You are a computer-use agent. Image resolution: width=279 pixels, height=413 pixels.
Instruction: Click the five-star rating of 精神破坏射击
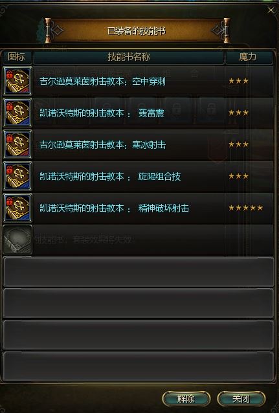pyautogui.click(x=245, y=208)
